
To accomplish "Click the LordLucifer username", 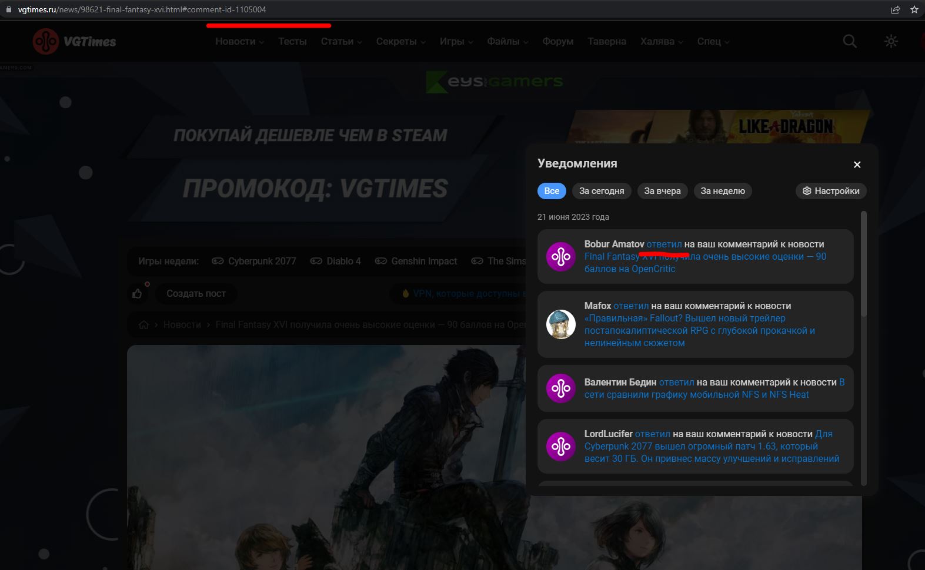I will 609,434.
